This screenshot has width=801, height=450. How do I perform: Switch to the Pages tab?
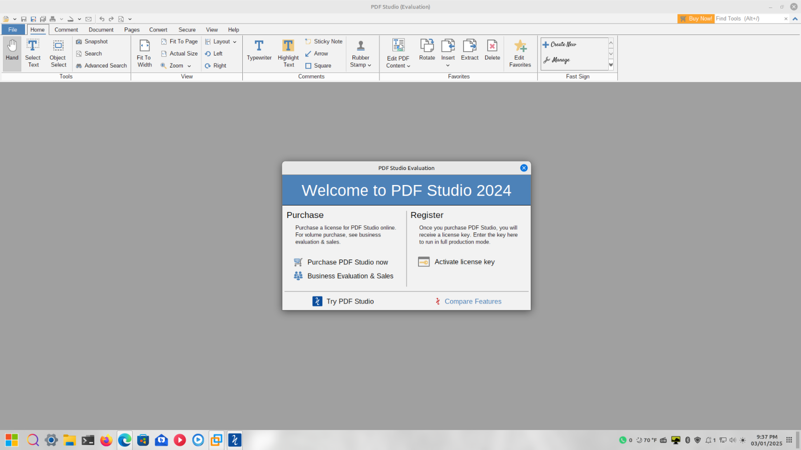click(132, 29)
